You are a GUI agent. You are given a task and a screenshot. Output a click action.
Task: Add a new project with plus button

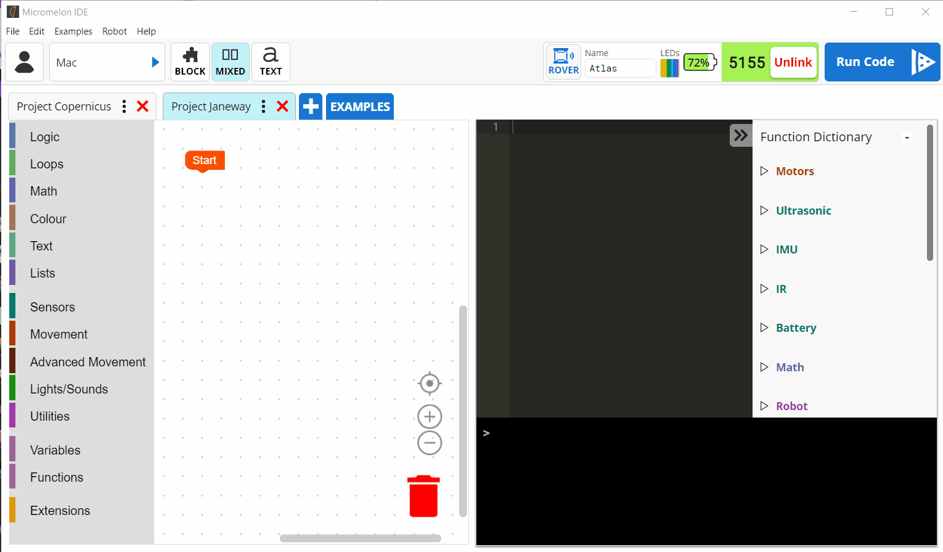pyautogui.click(x=311, y=107)
